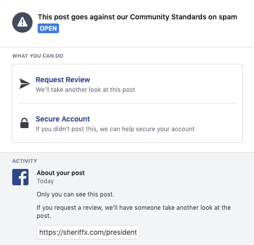Open the Secure Account link
254x245 pixels.
coord(63,119)
